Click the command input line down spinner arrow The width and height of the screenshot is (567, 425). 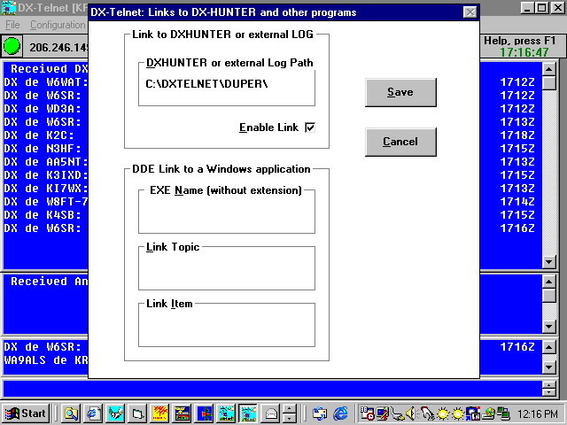click(x=549, y=393)
